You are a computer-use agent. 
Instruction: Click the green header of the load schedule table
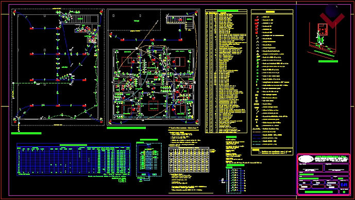[x=73, y=145]
